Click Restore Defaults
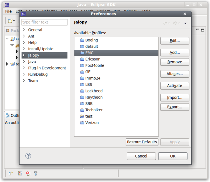 [x=142, y=142]
